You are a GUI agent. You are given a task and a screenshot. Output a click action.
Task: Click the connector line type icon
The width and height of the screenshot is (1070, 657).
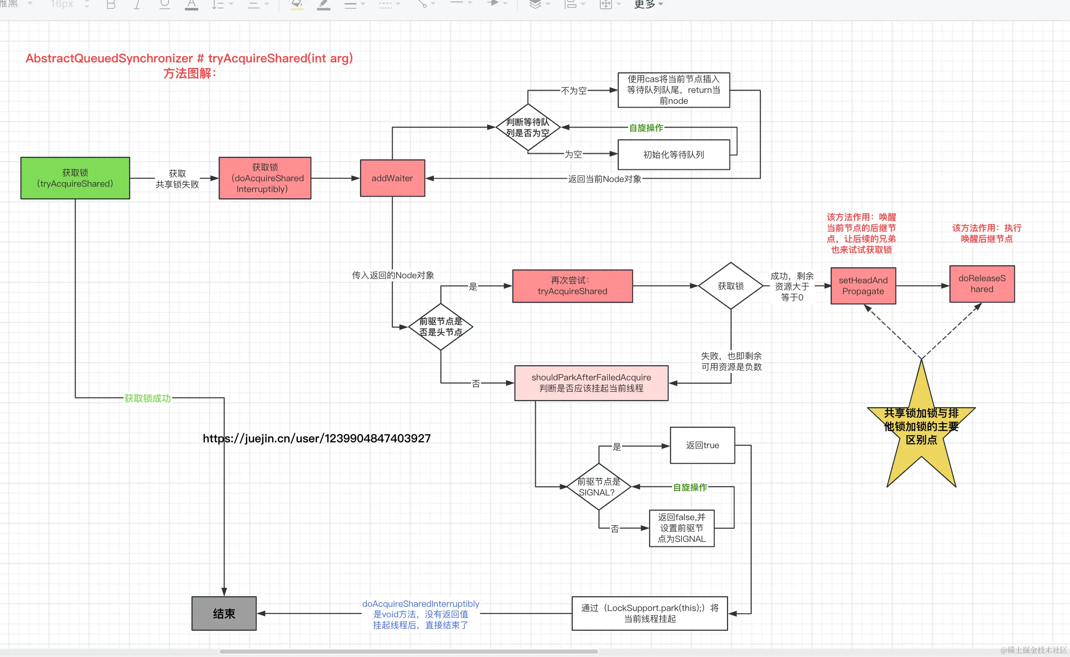(422, 4)
